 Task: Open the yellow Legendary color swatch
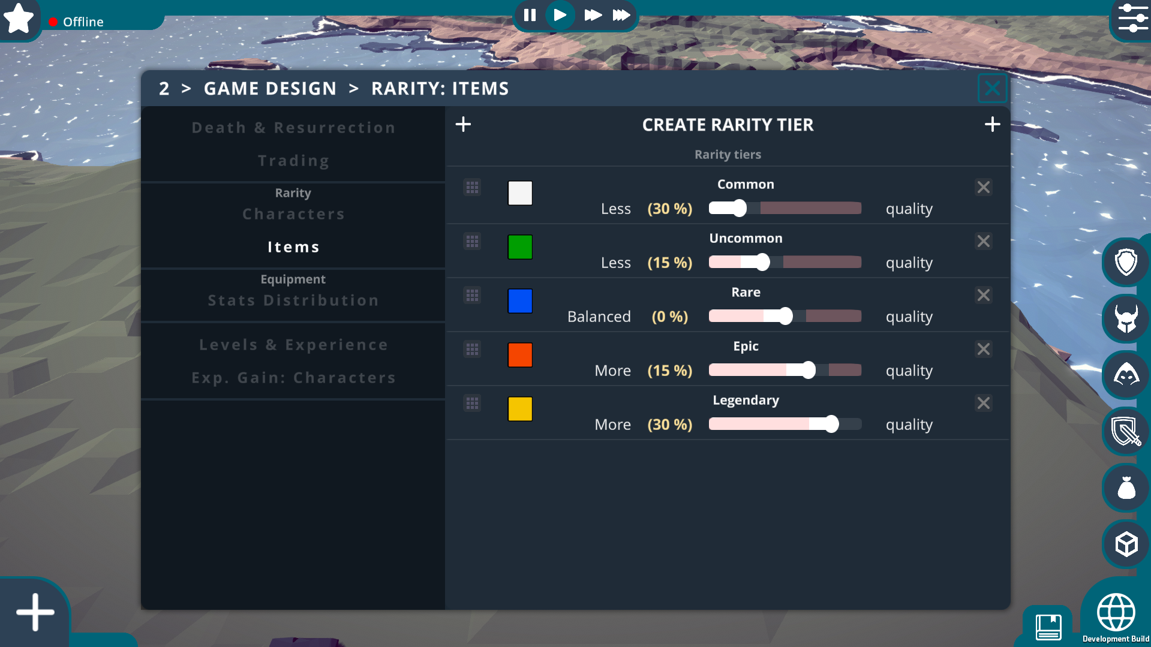(x=520, y=409)
